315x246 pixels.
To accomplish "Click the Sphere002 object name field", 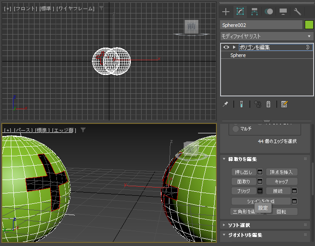I will click(261, 25).
